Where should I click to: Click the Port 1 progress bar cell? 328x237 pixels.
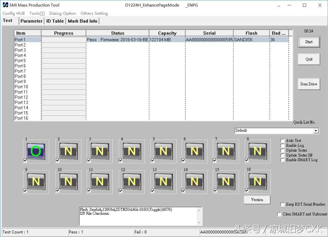click(64, 40)
